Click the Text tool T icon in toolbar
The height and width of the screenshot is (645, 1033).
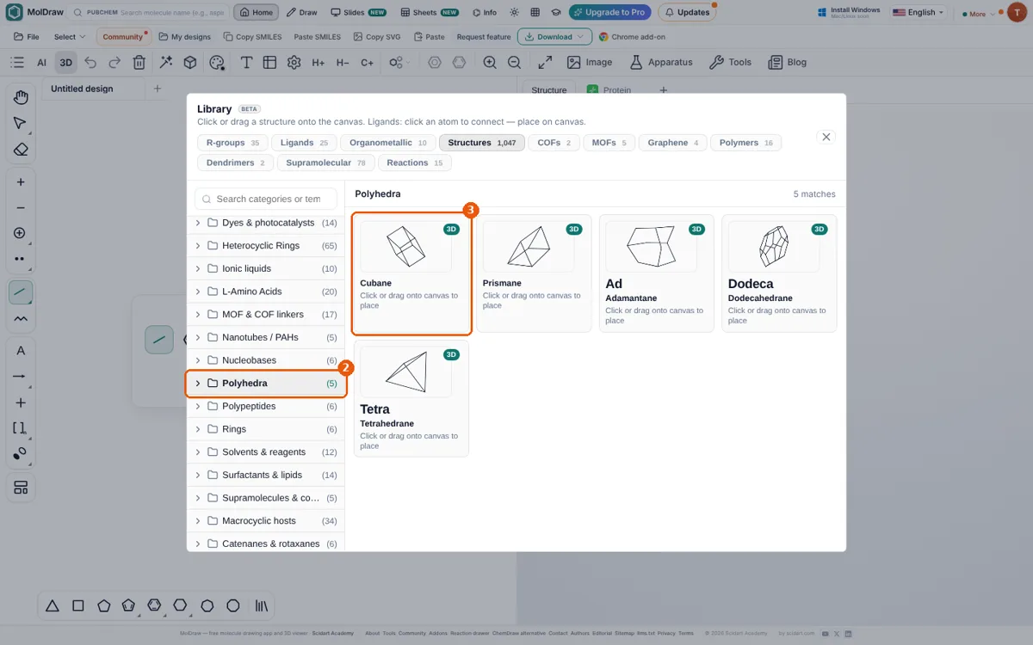(246, 62)
